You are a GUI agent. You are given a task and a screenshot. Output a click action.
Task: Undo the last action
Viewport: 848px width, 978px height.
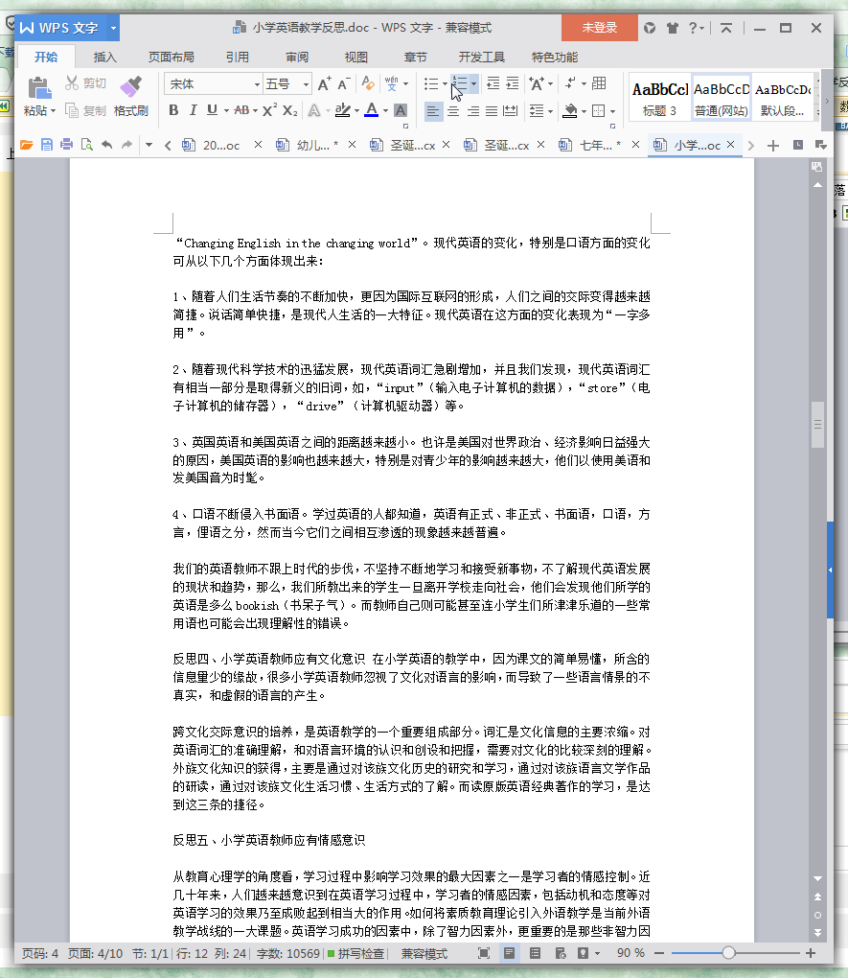(106, 145)
